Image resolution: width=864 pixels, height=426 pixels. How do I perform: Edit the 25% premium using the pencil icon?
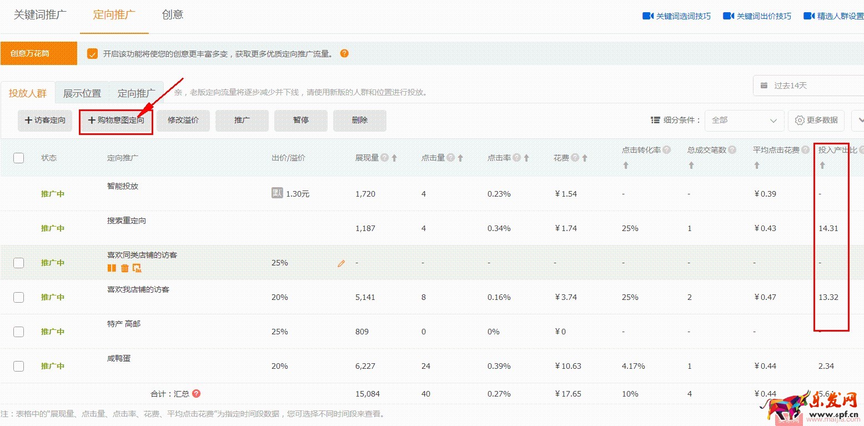[x=341, y=263]
